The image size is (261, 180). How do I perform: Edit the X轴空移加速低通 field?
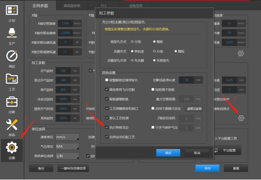(x=65, y=42)
